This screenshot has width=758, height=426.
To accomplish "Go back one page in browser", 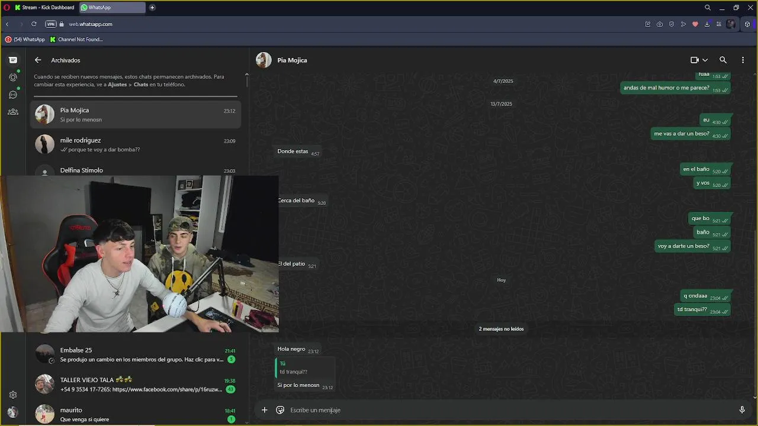I will click(7, 24).
